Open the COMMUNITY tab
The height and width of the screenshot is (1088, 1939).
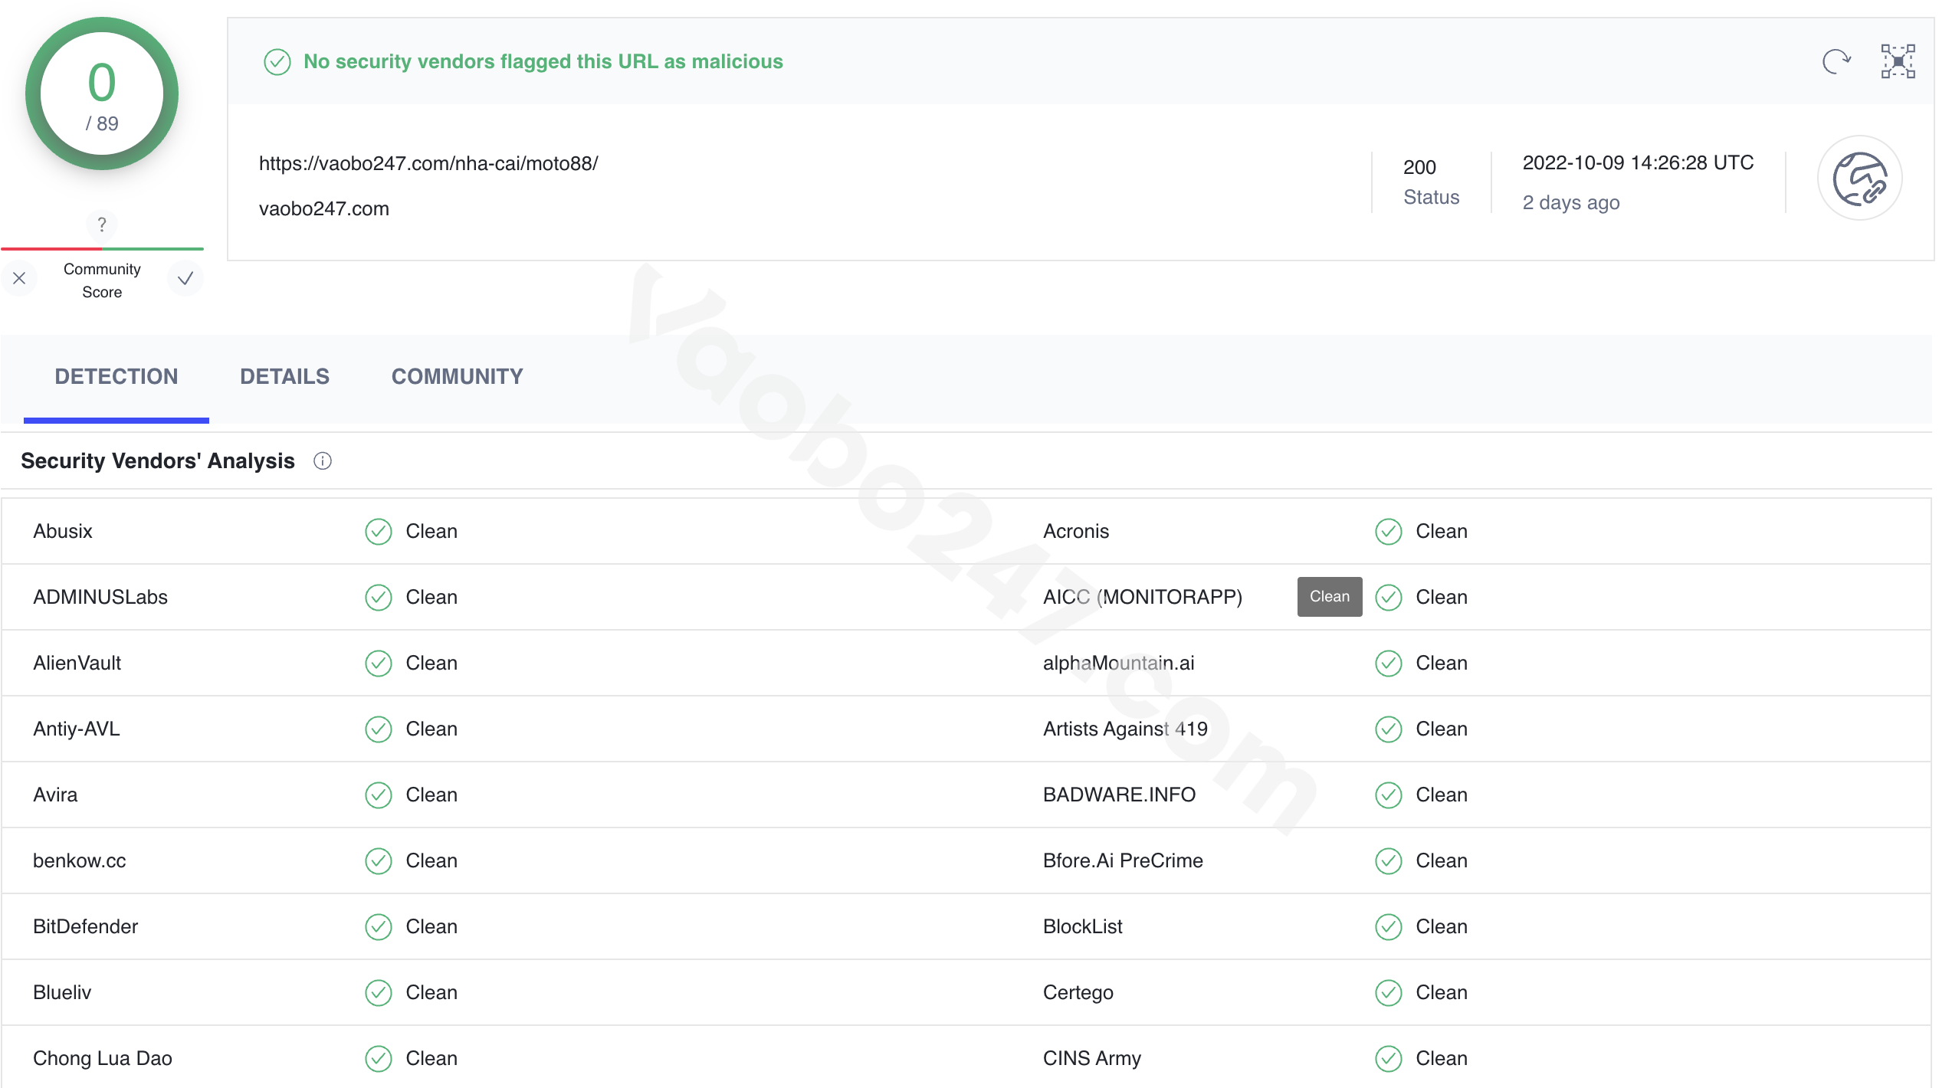[458, 377]
